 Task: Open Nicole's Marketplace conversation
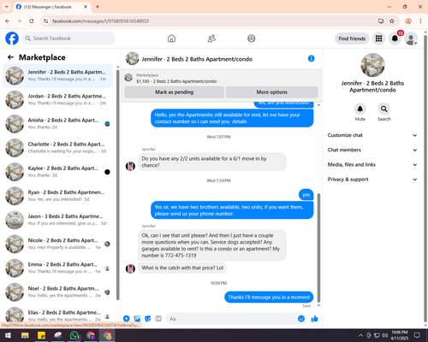pyautogui.click(x=57, y=244)
